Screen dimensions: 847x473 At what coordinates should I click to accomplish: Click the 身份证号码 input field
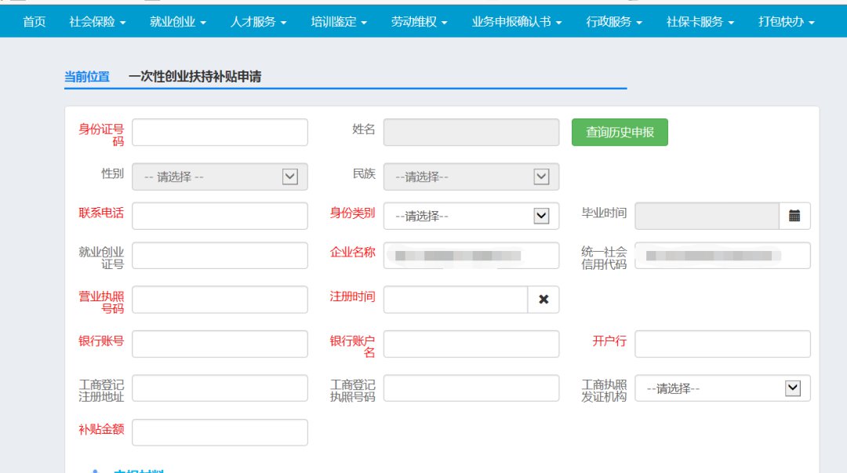coord(220,133)
